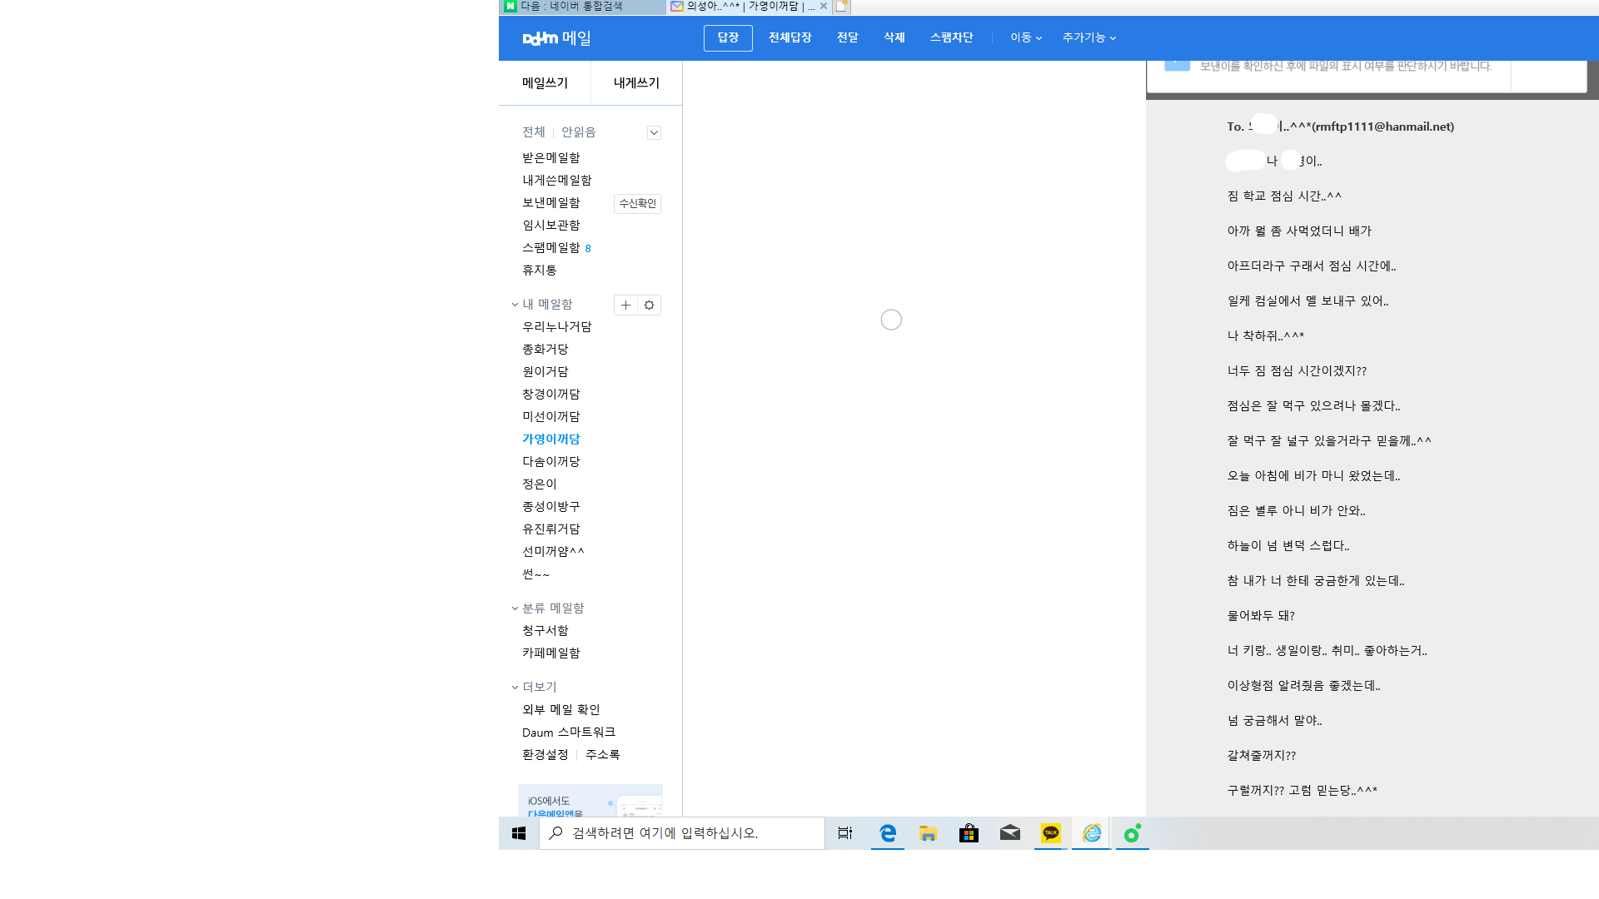Click 전달 forward button
Screen dimensions: 1599x899
point(848,37)
